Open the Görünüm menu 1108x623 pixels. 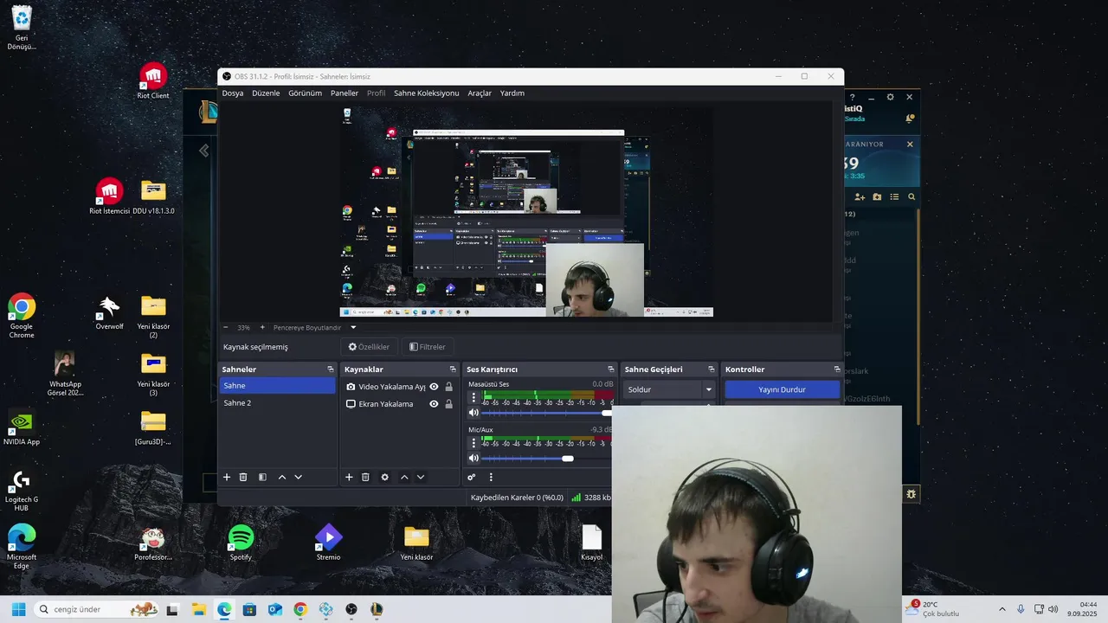(305, 93)
